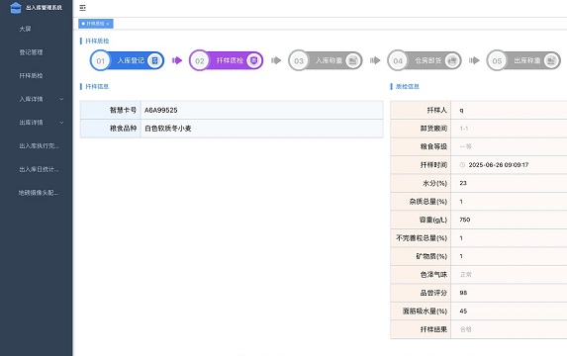Click the gray arrow after step 04
This screenshot has width=567, height=356.
pyautogui.click(x=474, y=60)
